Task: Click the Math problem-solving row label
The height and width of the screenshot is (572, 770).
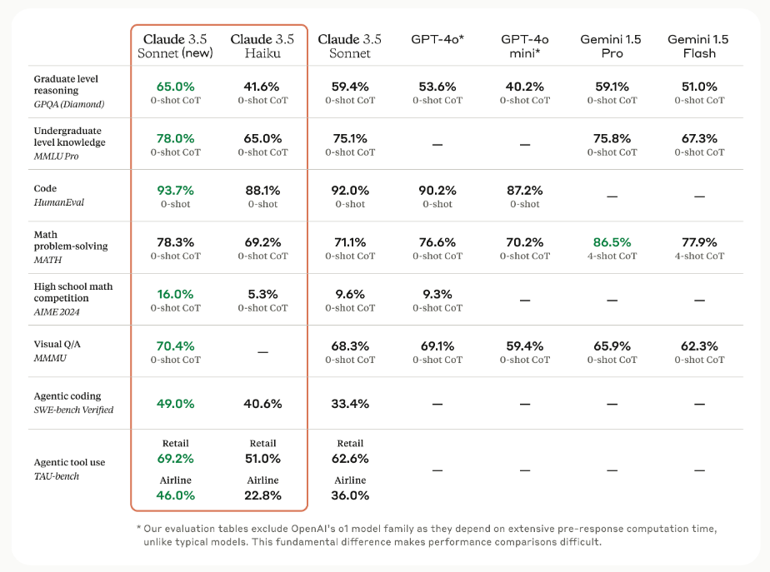Action: (x=71, y=247)
